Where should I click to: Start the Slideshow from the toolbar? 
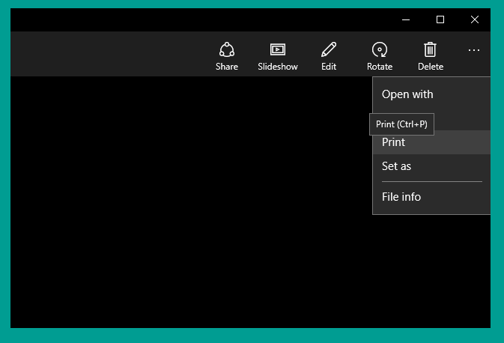278,55
